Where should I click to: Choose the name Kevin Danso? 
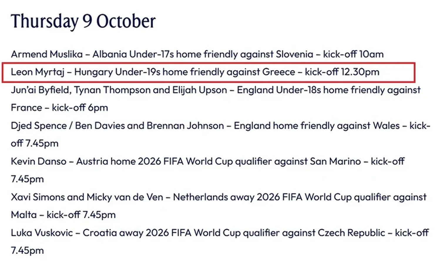(x=38, y=161)
